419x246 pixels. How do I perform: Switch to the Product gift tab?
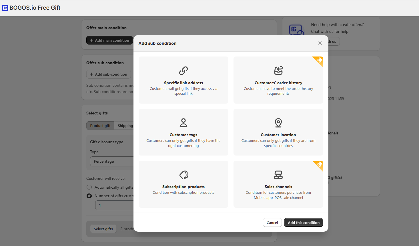pyautogui.click(x=100, y=126)
